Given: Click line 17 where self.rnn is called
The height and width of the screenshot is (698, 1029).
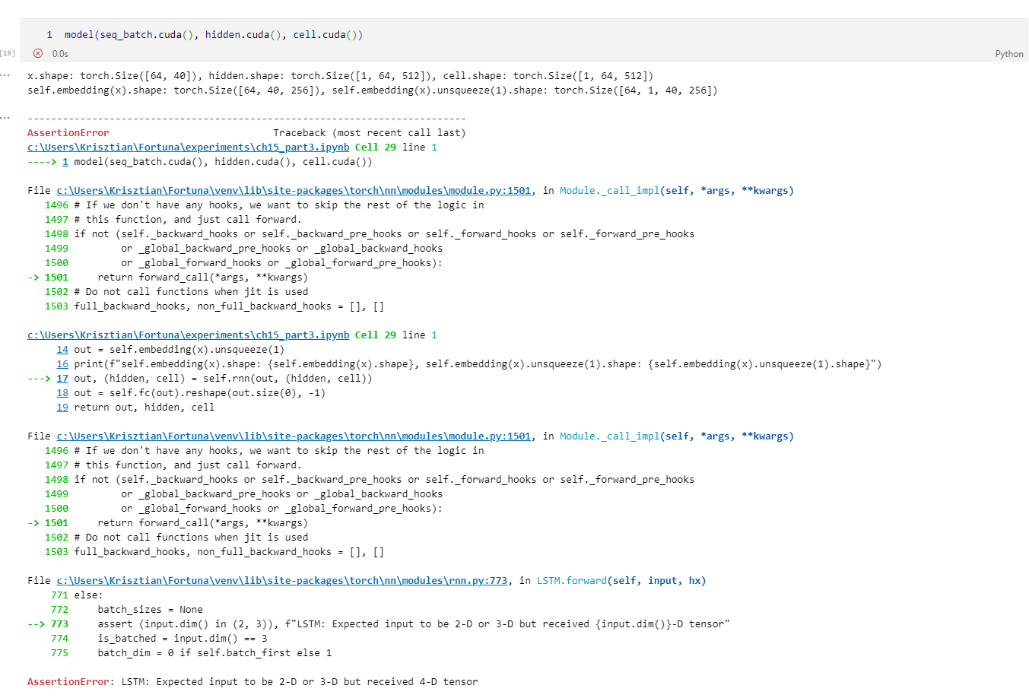Looking at the screenshot, I should [x=62, y=378].
